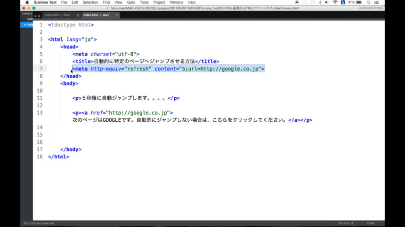Viewport: 405px width, 227px height.
Task: Click the input source A icon
Action: (x=343, y=2)
